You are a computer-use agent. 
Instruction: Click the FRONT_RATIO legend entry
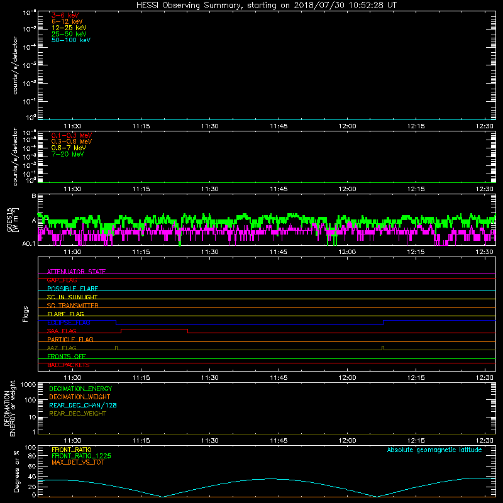point(72,450)
